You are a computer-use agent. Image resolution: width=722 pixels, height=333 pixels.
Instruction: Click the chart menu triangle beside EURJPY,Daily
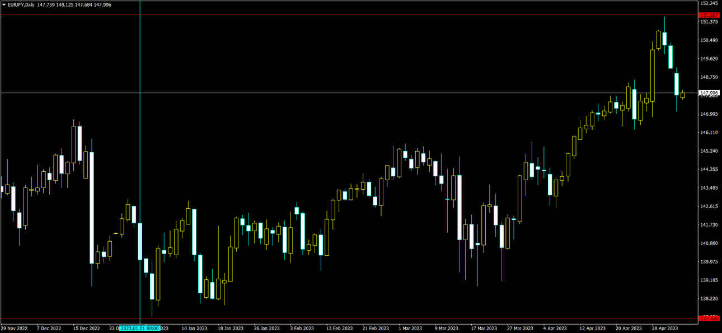click(4, 4)
